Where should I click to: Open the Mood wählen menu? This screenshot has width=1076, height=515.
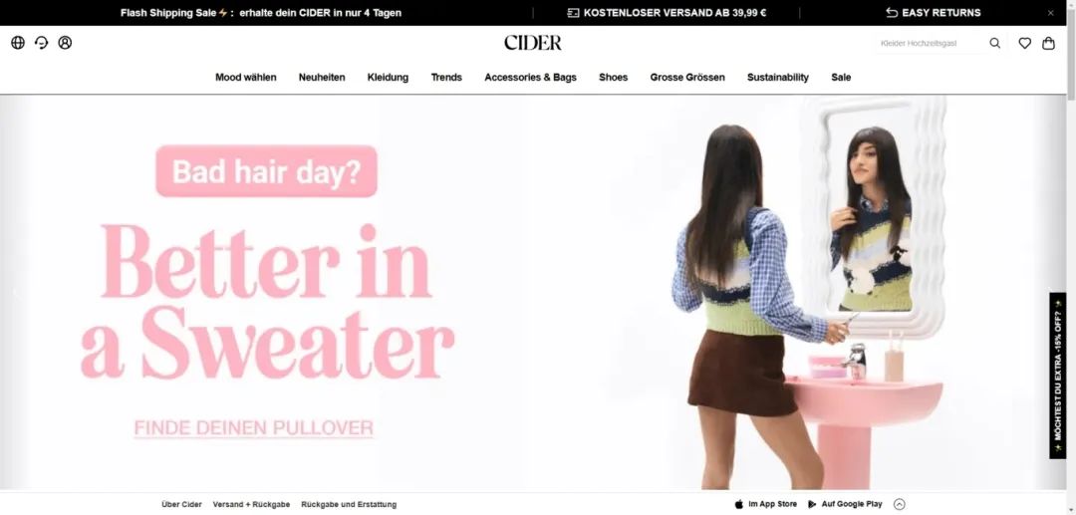point(246,78)
